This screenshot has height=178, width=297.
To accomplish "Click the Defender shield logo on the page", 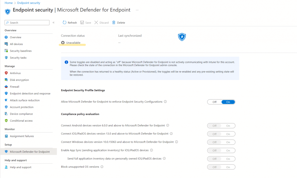I will 182,37.
